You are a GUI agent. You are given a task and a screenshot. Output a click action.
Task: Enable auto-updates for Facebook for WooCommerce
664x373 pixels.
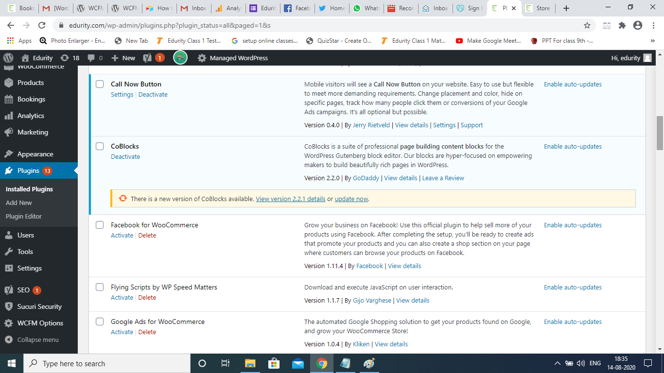pyautogui.click(x=573, y=225)
